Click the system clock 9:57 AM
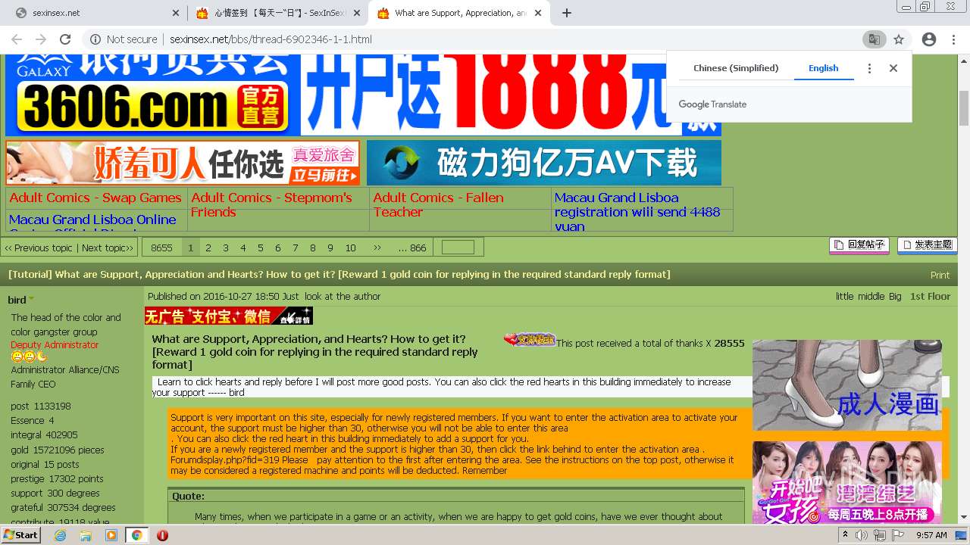 tap(932, 535)
